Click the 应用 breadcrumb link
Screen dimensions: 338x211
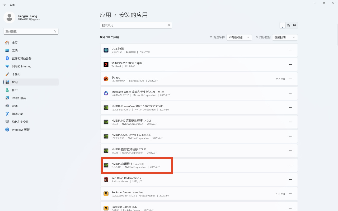click(105, 15)
